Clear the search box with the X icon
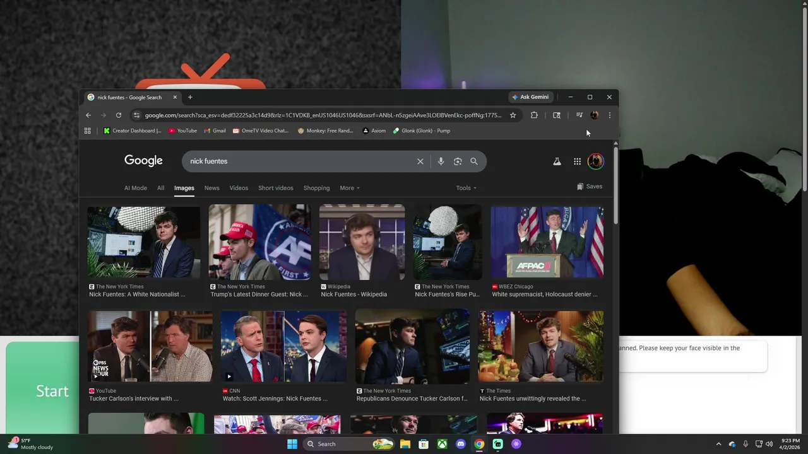The image size is (808, 454). point(420,161)
